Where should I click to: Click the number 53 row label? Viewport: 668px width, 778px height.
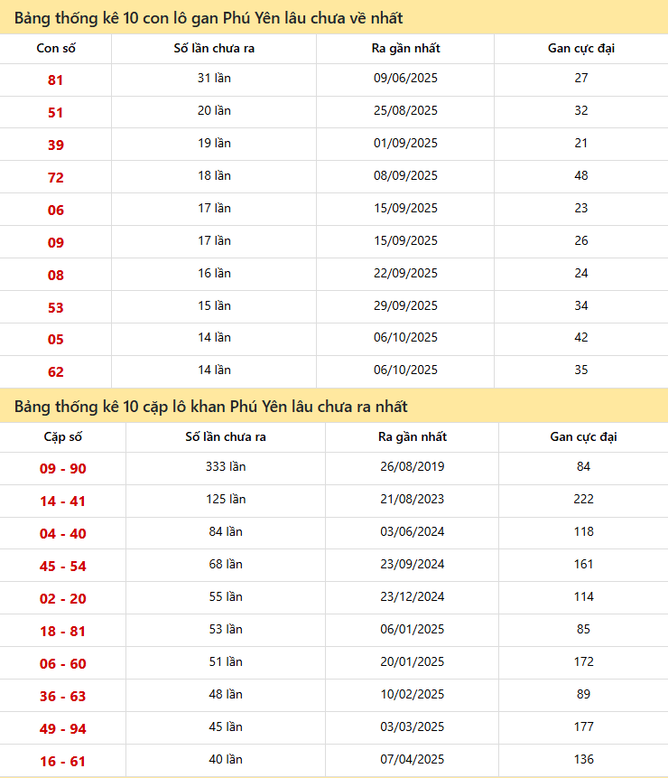click(56, 308)
